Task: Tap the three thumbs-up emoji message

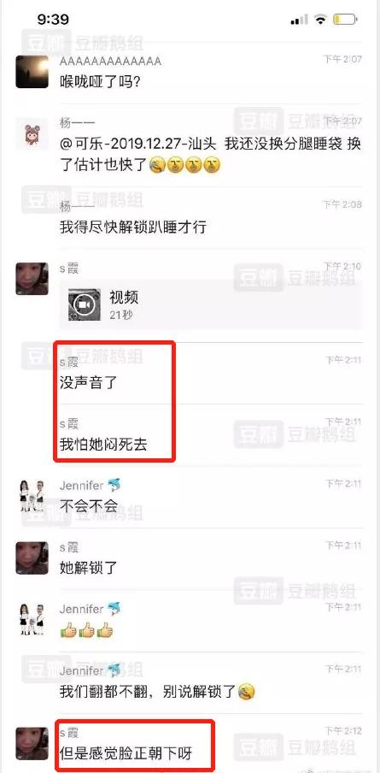Action: click(x=86, y=629)
